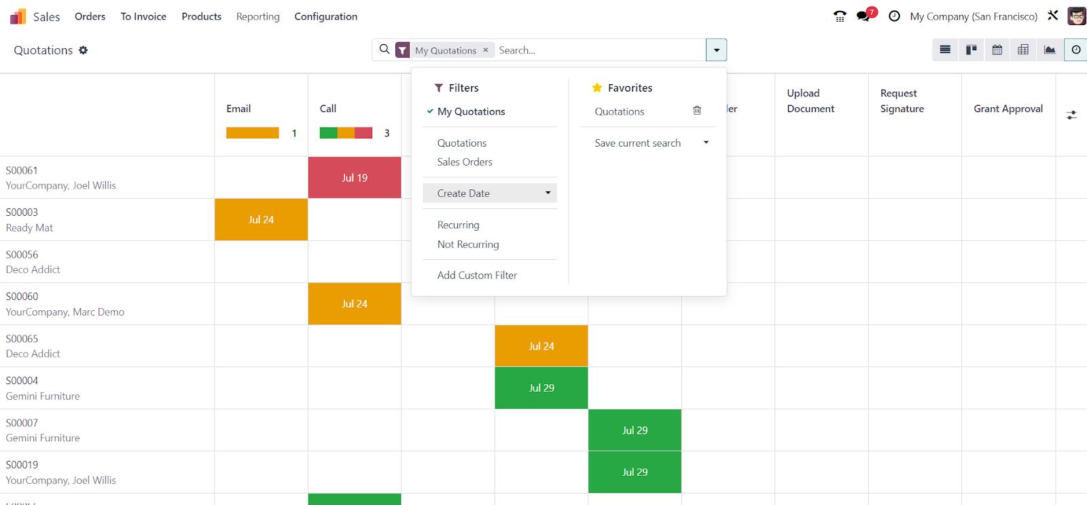
Task: Click the Favorites star icon
Action: pos(597,88)
